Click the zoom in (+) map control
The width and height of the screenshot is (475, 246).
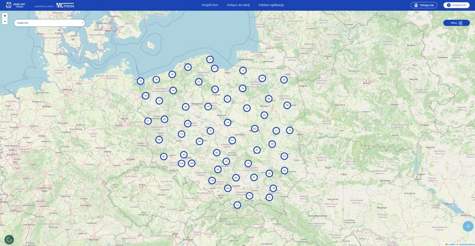5,16
